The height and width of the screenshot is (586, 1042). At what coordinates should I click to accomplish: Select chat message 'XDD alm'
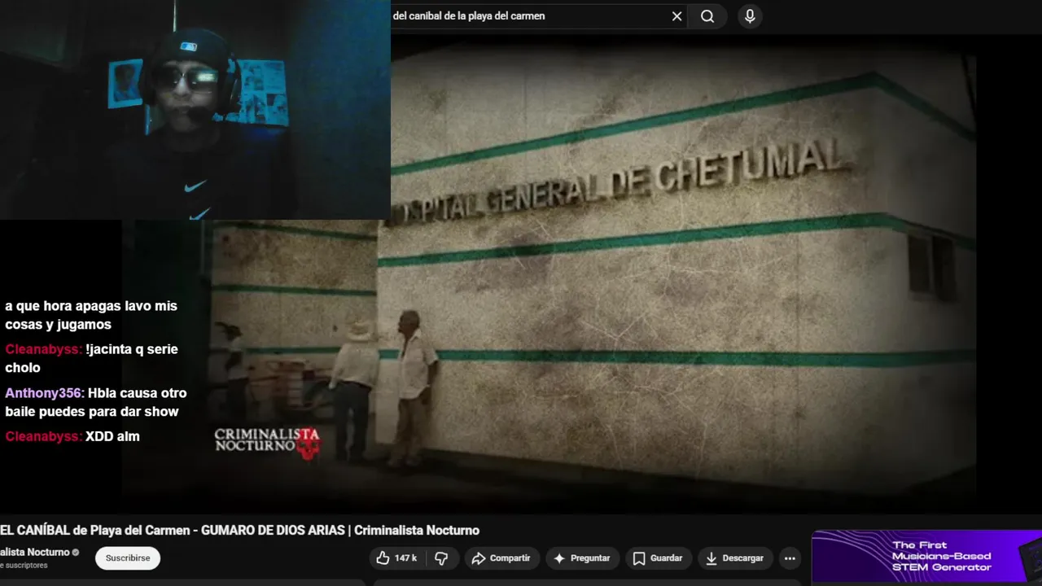tap(112, 436)
